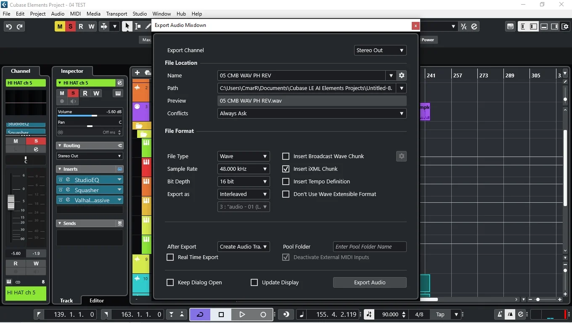Select the Object Selection arrow tool
Screen dimensions: 572x323
[127, 26]
